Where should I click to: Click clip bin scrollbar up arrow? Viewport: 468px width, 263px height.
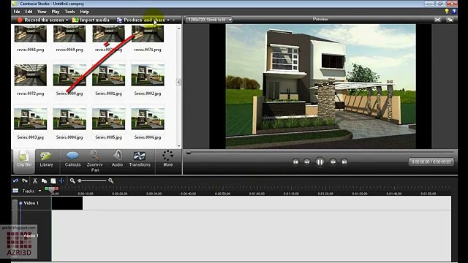coord(178,28)
